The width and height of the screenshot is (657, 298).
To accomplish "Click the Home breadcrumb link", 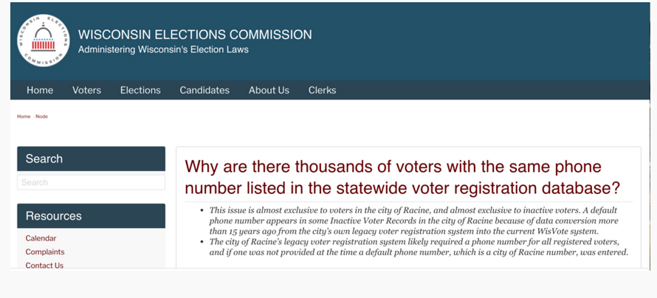I will pyautogui.click(x=24, y=117).
